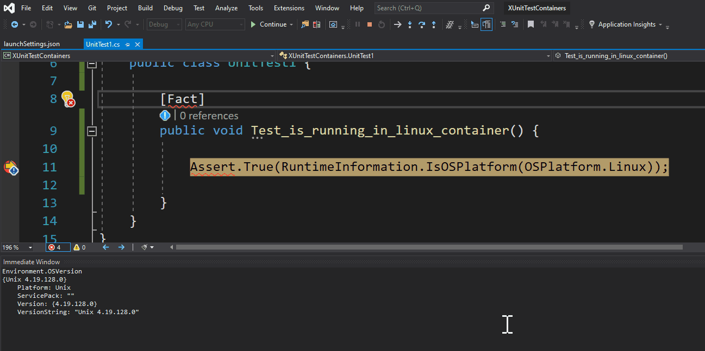Viewport: 705px width, 351px height.
Task: Click the Step Over debug icon
Action: (x=421, y=24)
